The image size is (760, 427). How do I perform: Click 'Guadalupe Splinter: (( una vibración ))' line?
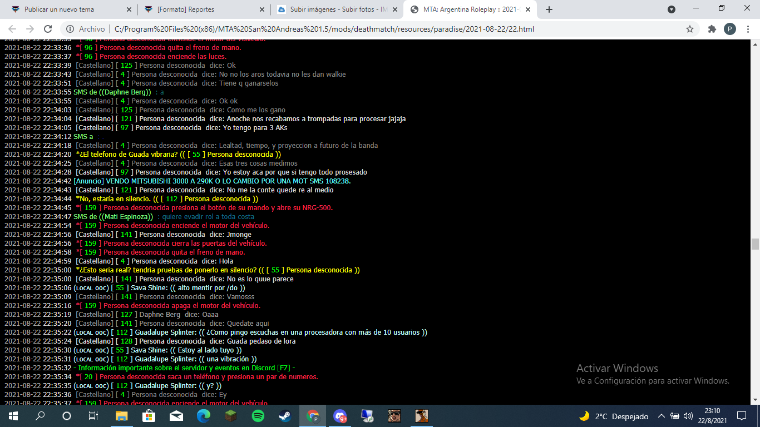(x=131, y=359)
